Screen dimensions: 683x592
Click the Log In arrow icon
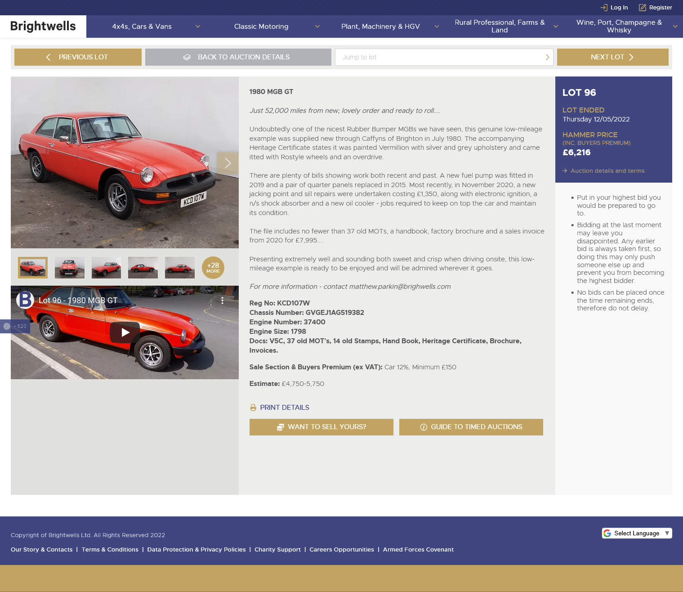[604, 8]
